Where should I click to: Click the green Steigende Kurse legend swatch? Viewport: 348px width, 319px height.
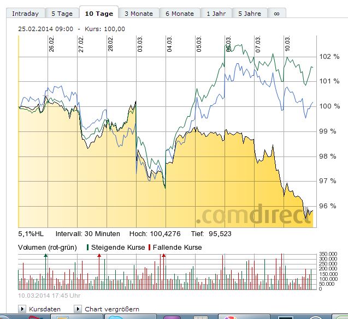(88, 248)
